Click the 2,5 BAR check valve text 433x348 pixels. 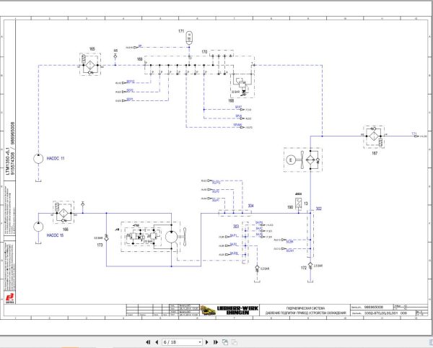click(318, 266)
